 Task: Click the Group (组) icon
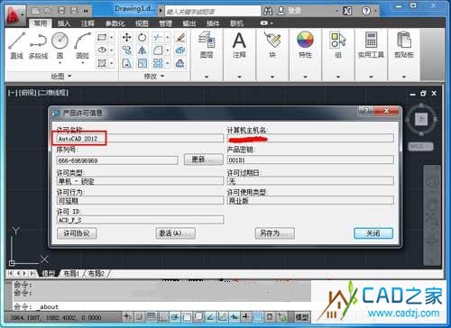click(338, 40)
